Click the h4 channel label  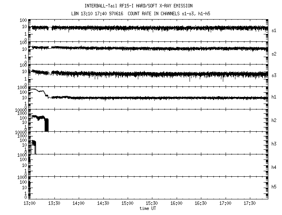click(274, 167)
